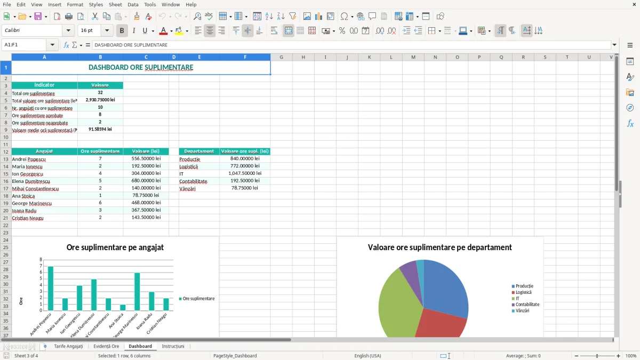This screenshot has width=640, height=360.
Task: Insert chart using the chart icon
Action: 319,17
